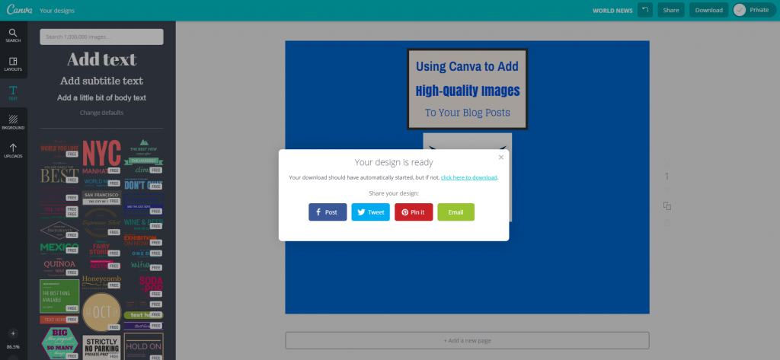Click the Pin it button
This screenshot has width=780, height=360.
[x=414, y=212]
